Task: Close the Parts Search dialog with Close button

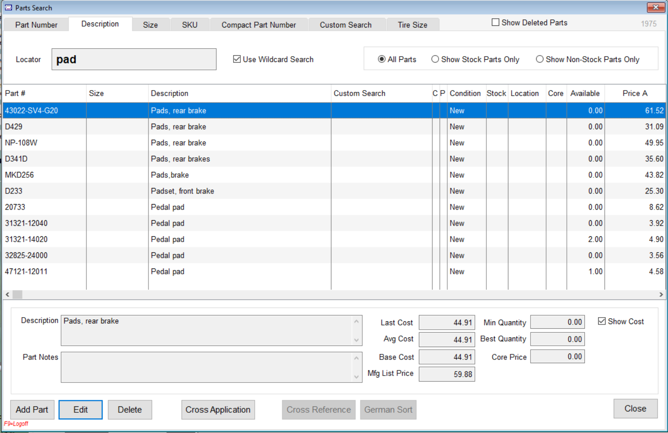Action: [635, 409]
